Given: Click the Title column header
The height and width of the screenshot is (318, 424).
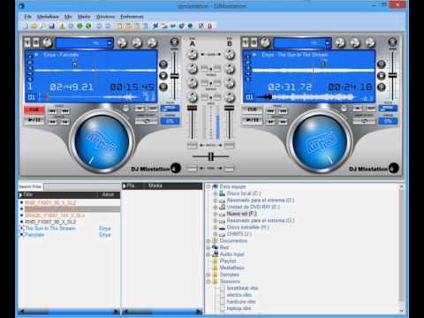Looking at the screenshot, I should 58,194.
